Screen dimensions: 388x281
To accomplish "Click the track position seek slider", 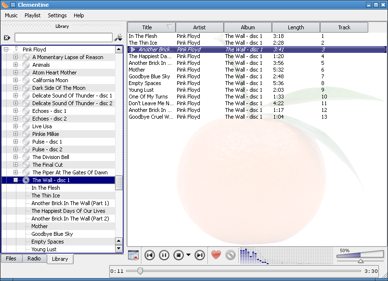I will (244, 271).
